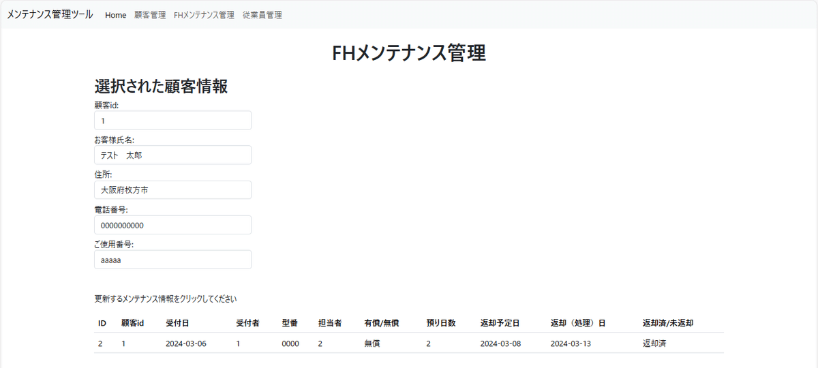Click the ID column header
The height and width of the screenshot is (368, 818).
[x=102, y=323]
